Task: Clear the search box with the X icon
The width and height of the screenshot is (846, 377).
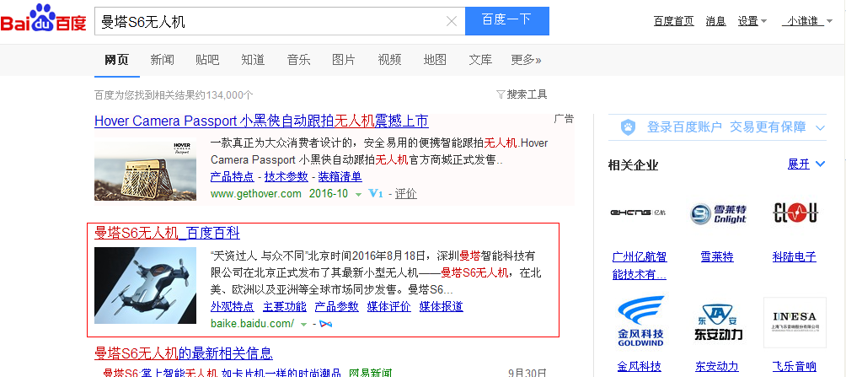Action: [452, 21]
